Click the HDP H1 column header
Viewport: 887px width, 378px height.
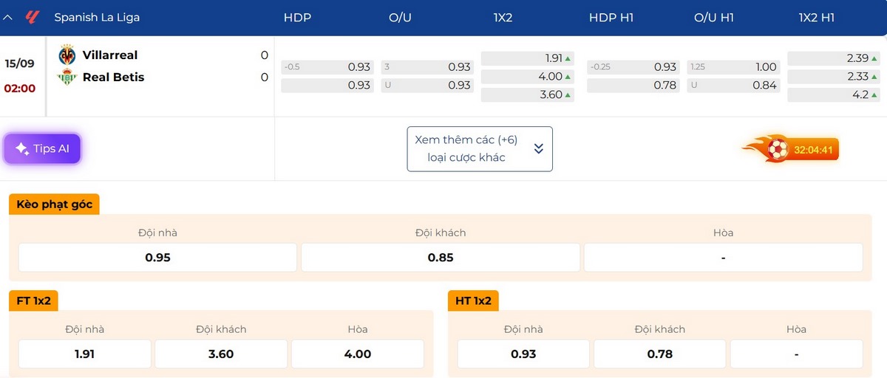(x=611, y=17)
